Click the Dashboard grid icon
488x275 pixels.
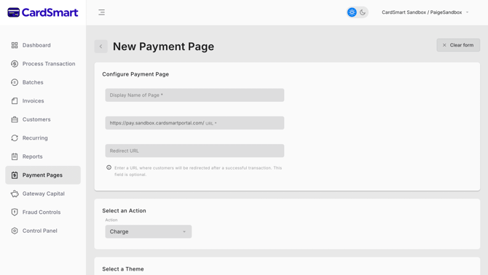pyautogui.click(x=15, y=45)
